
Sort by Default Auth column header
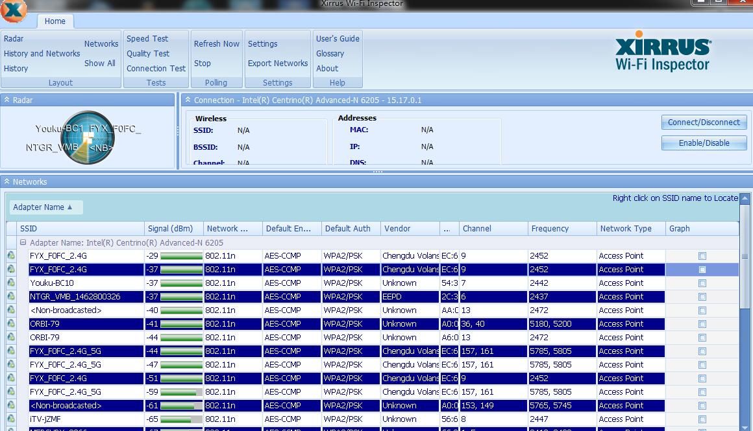tap(351, 229)
